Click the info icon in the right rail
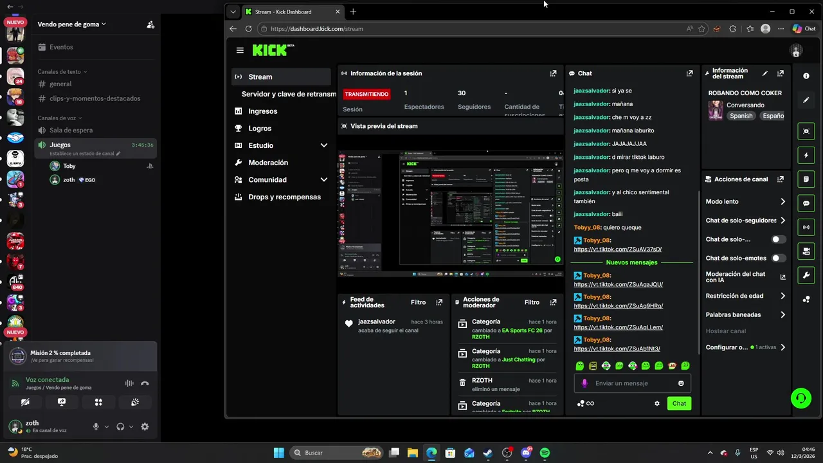 [x=806, y=76]
